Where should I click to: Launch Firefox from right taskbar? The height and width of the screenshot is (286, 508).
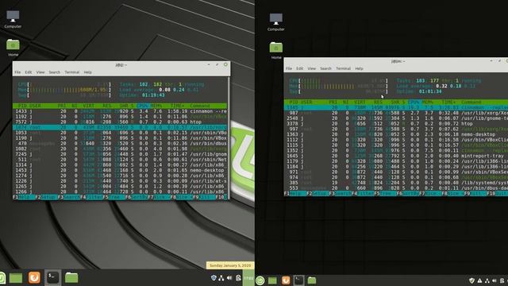coord(286,280)
